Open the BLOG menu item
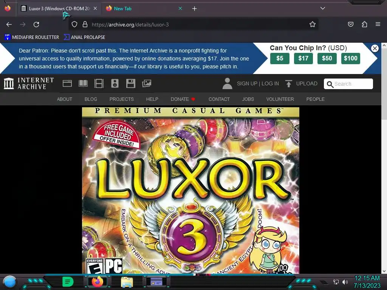 pyautogui.click(x=91, y=99)
